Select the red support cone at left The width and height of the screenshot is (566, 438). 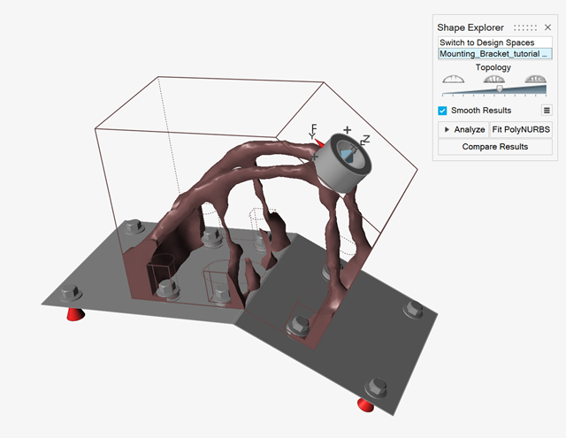pos(72,313)
